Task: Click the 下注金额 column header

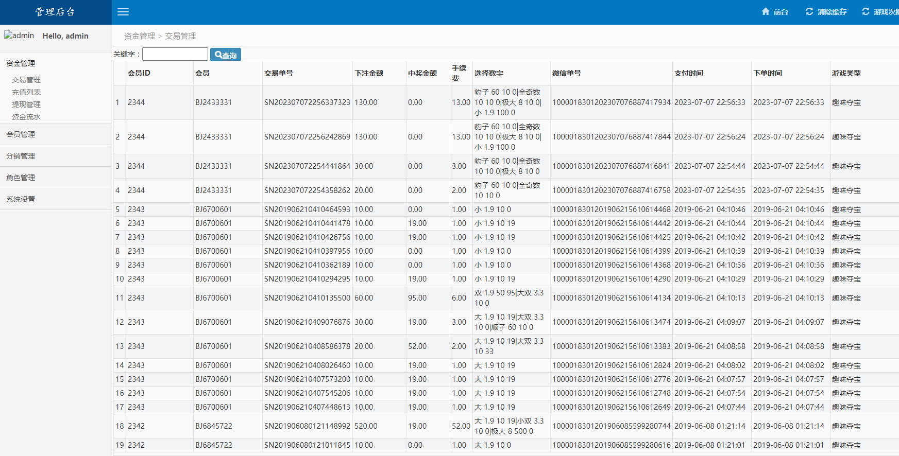Action: tap(369, 73)
